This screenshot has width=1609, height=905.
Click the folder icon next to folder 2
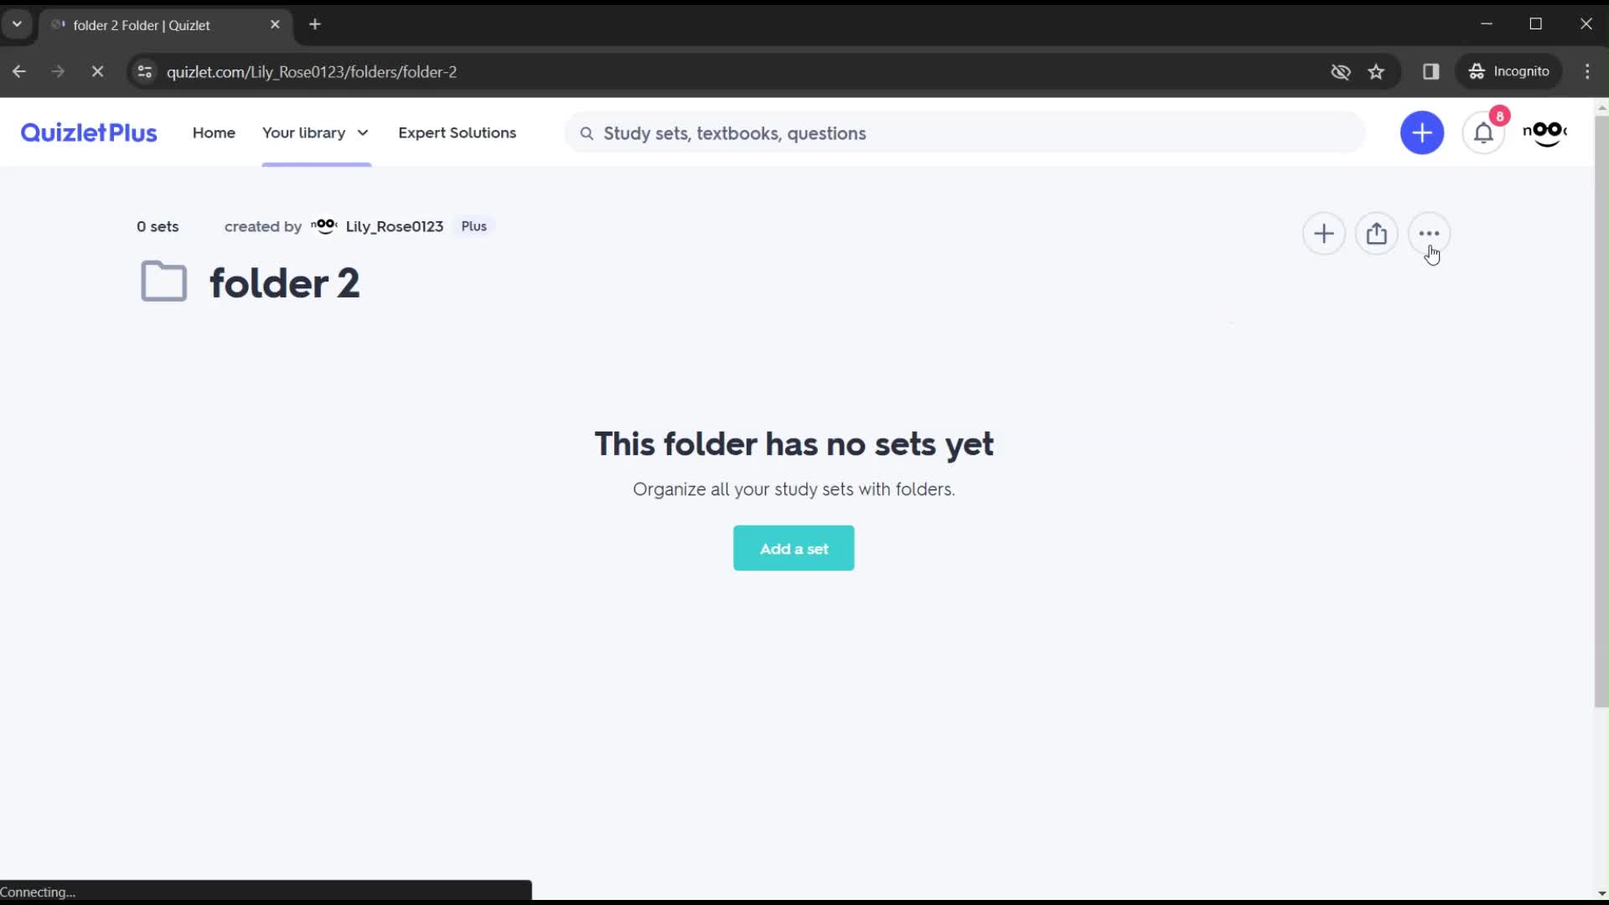[163, 283]
